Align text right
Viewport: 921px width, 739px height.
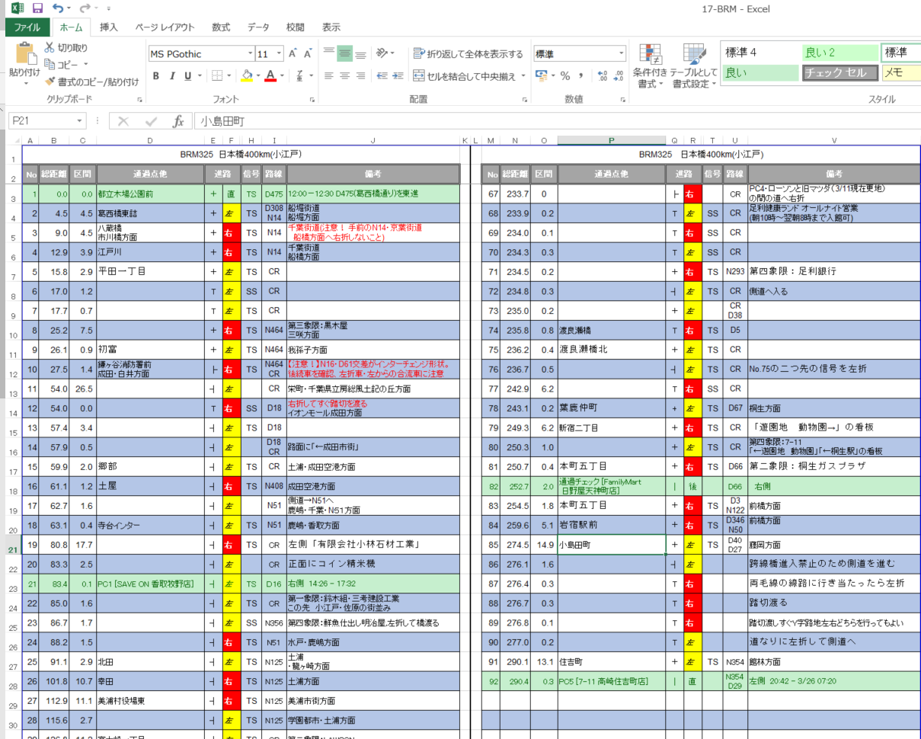pyautogui.click(x=360, y=76)
